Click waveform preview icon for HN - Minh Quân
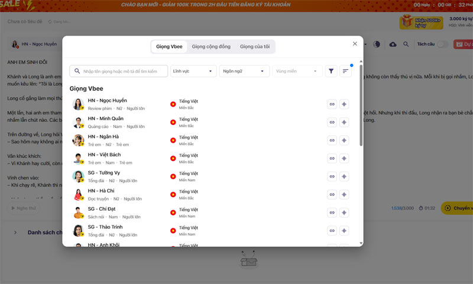Image resolution: width=473 pixels, height=284 pixels. pos(344,122)
